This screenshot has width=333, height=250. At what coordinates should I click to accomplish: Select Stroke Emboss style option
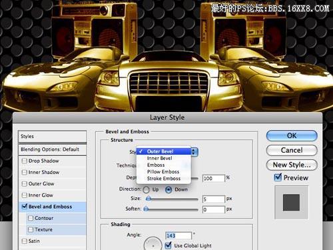(164, 179)
